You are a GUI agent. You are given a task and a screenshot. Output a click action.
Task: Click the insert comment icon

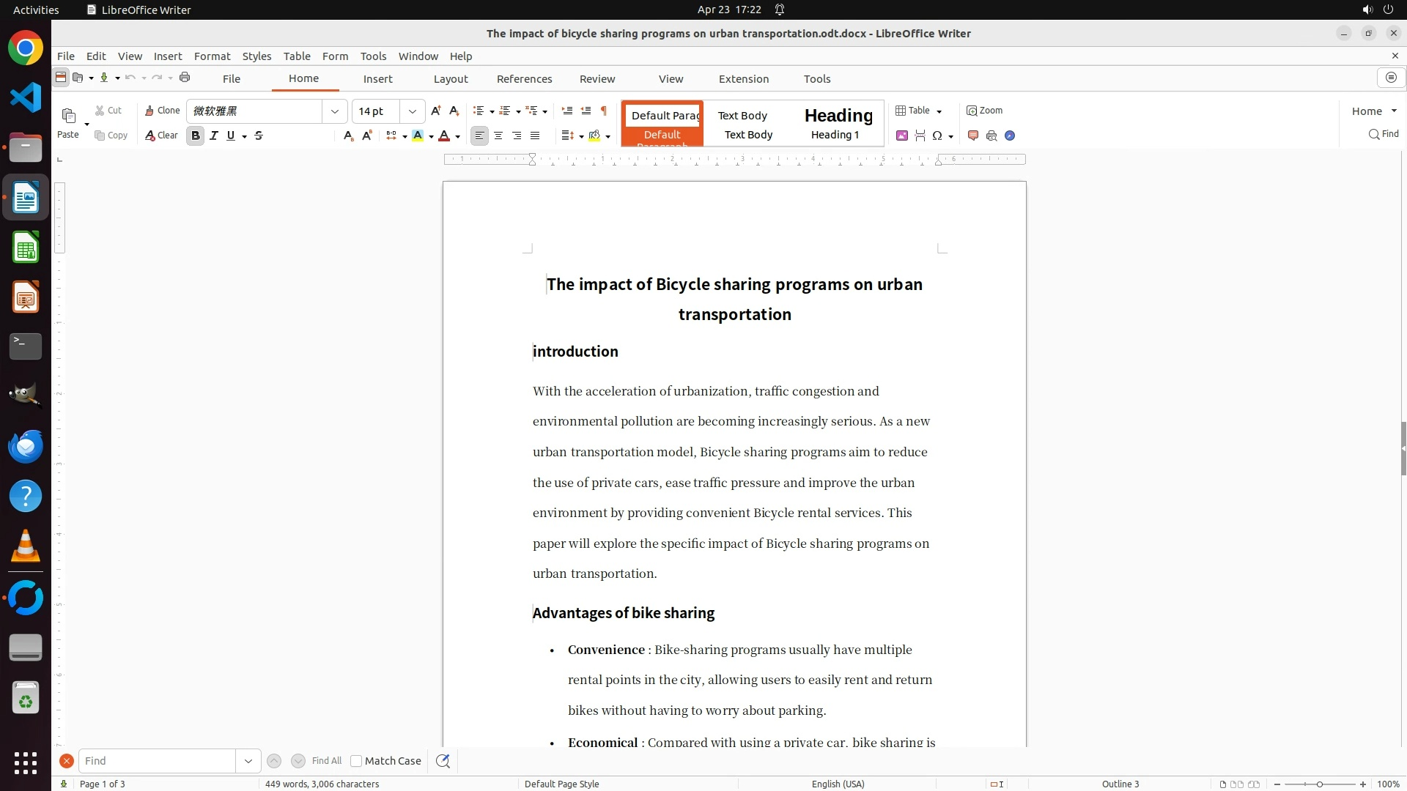click(x=973, y=135)
